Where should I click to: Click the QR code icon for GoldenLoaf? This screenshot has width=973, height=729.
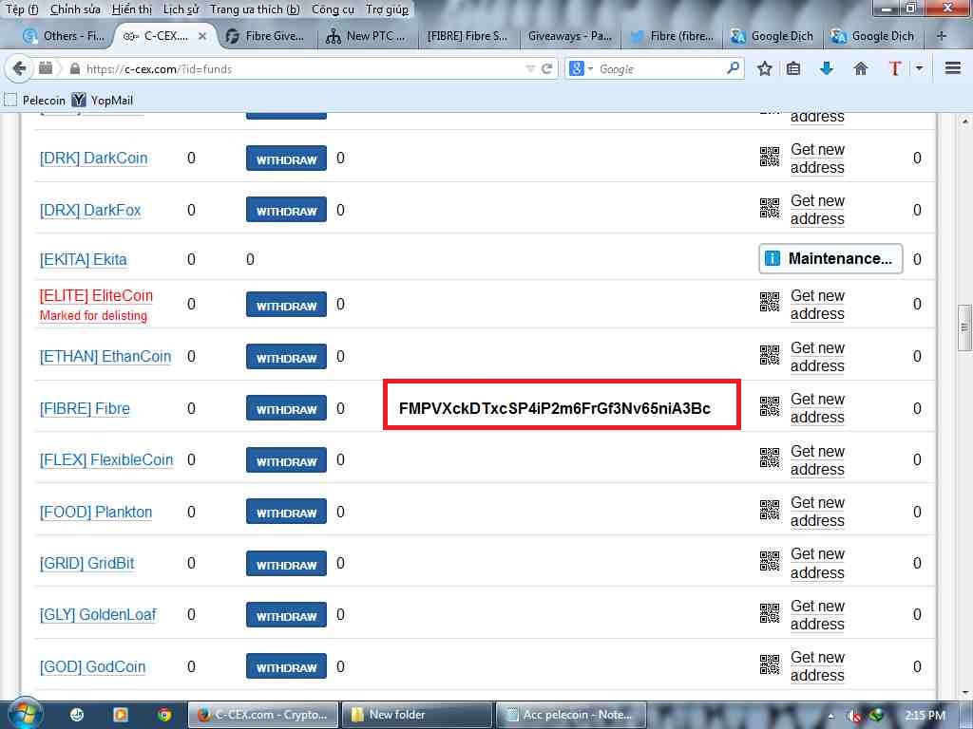[770, 614]
